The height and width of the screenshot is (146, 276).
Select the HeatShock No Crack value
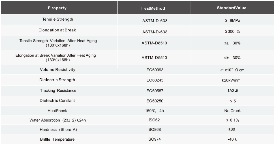(x=232, y=111)
